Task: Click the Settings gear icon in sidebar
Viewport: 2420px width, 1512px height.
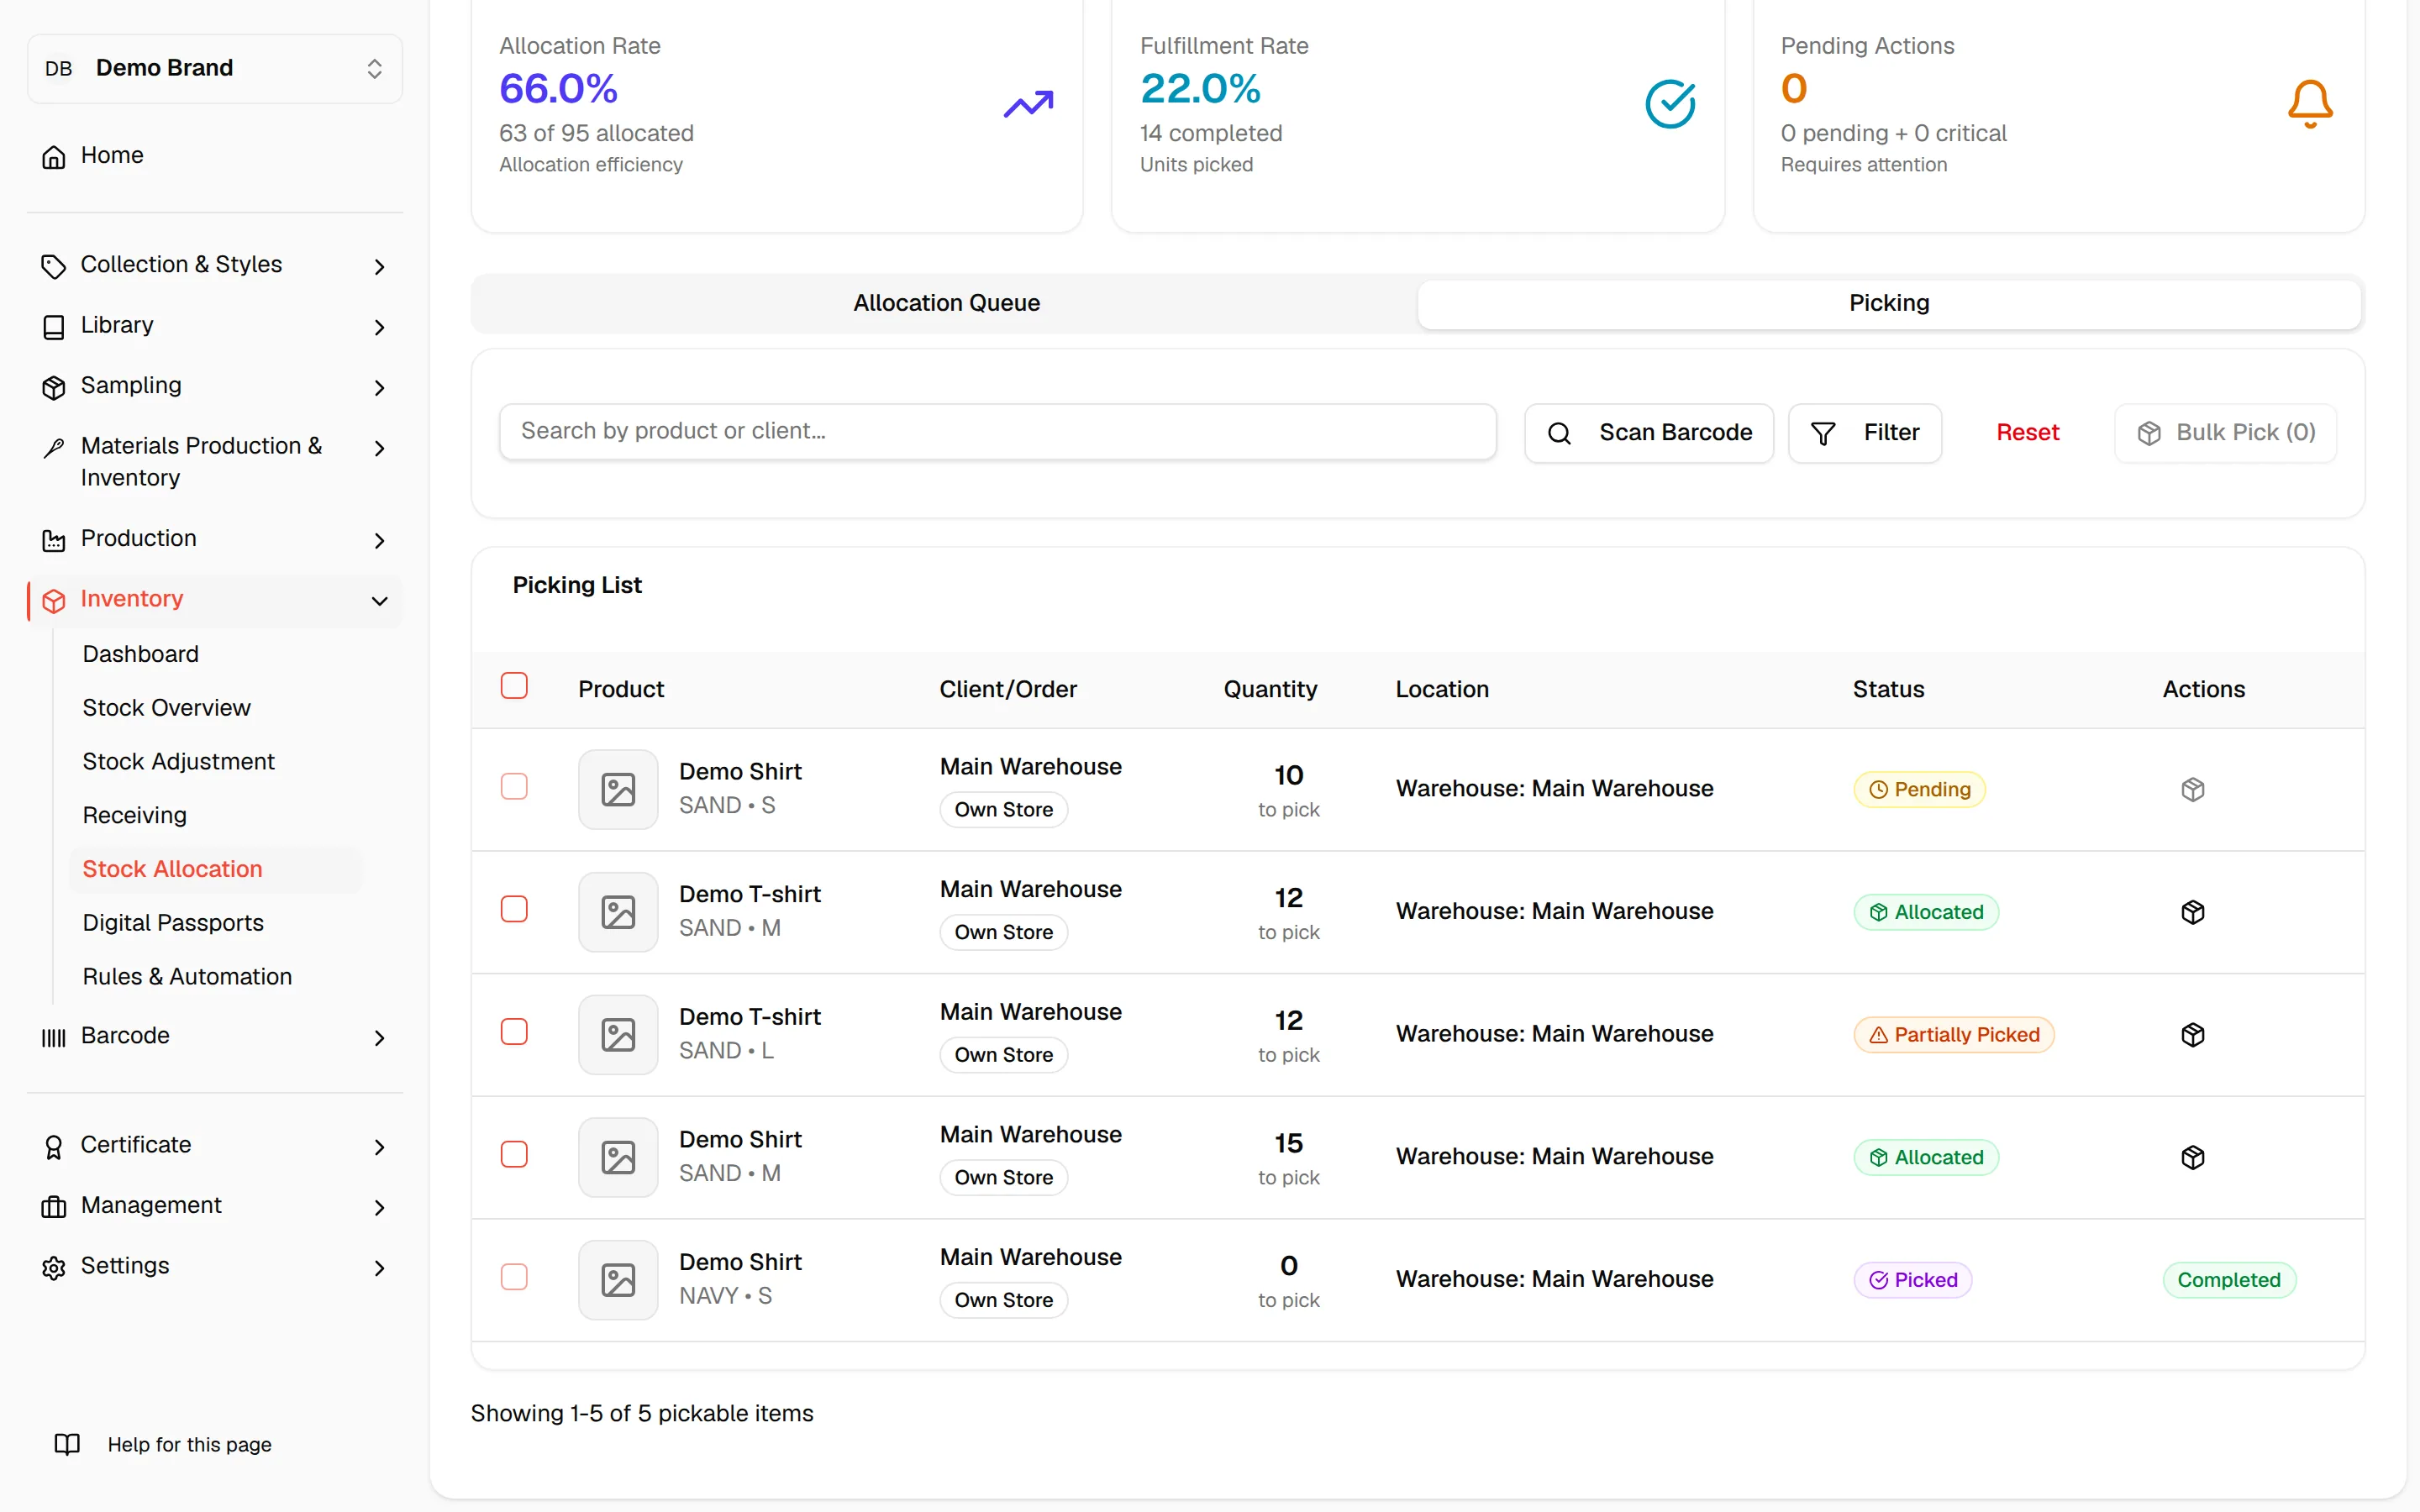Action: click(x=54, y=1267)
